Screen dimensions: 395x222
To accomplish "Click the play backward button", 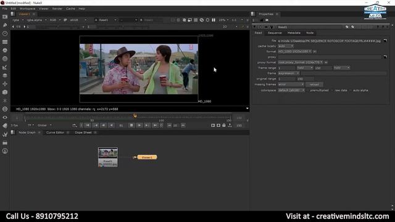I will click(111, 125).
